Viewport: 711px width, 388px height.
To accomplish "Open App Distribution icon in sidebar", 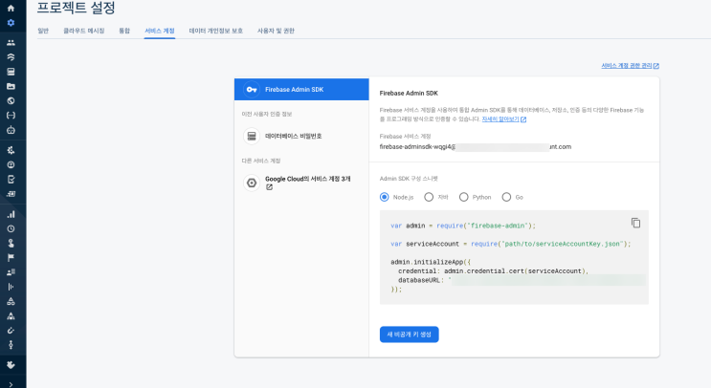I will [11, 194].
